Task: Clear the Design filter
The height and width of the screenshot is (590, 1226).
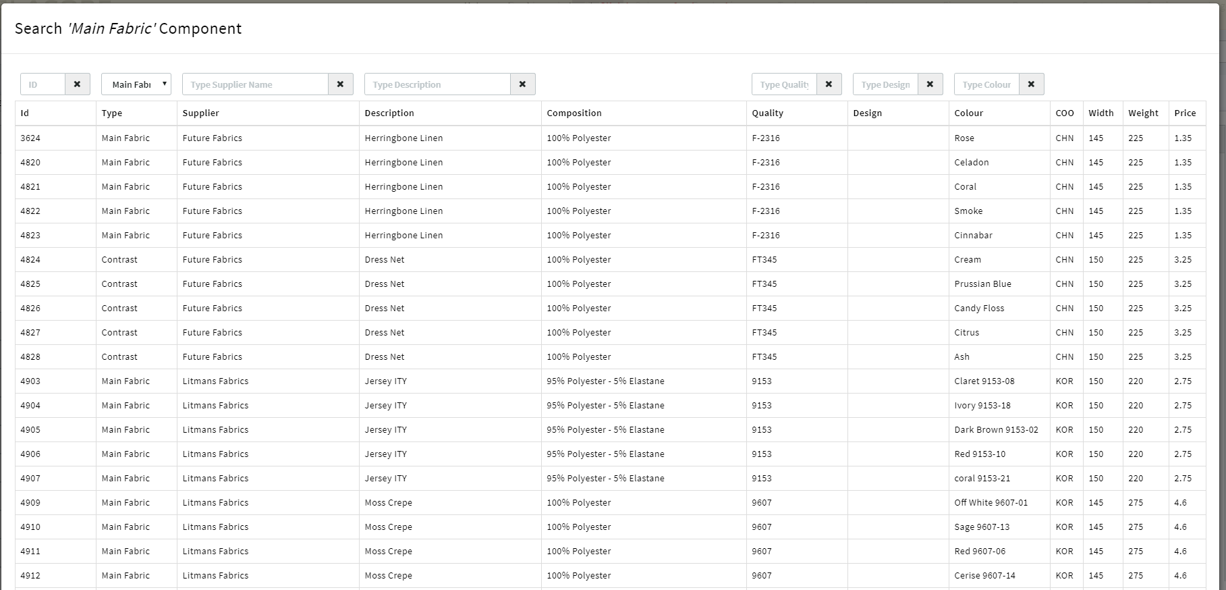Action: (930, 84)
